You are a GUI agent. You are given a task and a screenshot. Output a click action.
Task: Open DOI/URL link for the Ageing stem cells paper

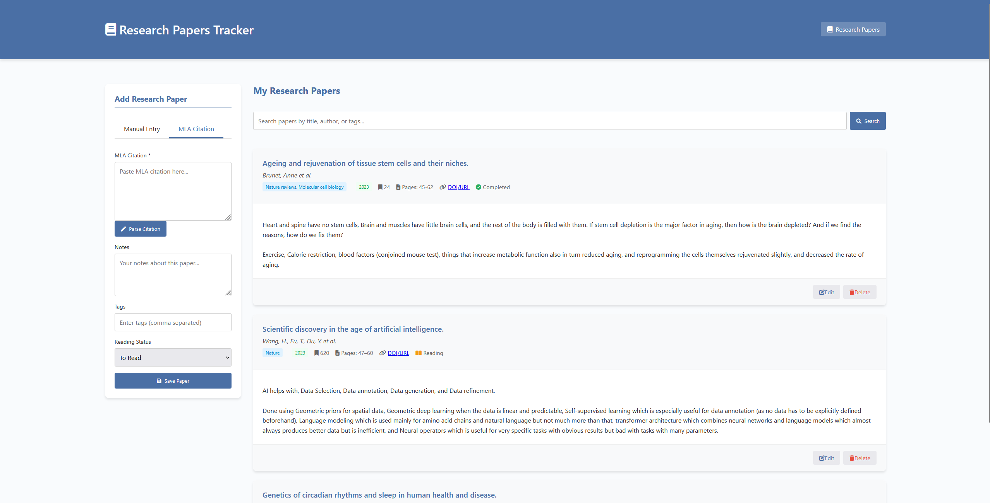(459, 187)
